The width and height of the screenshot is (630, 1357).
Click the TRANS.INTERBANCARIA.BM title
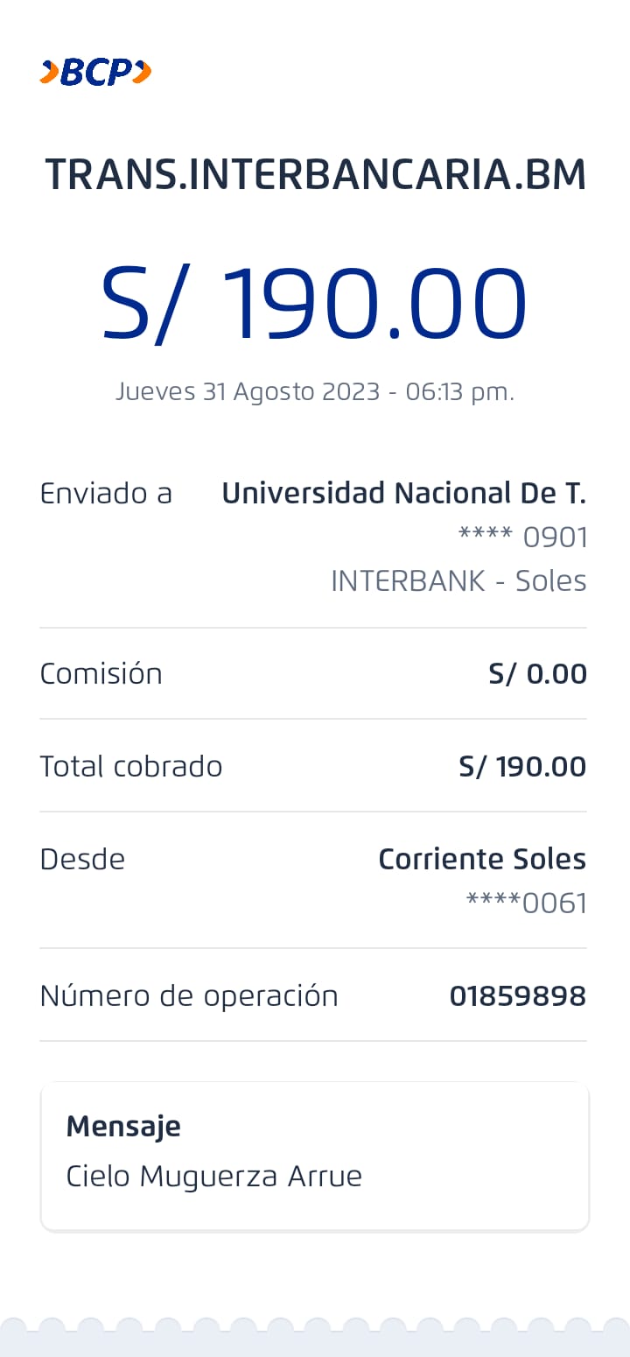315,175
